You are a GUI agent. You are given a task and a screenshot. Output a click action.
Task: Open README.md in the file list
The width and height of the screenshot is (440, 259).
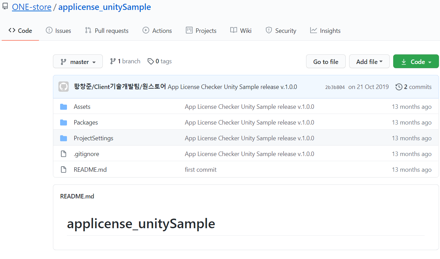(90, 170)
